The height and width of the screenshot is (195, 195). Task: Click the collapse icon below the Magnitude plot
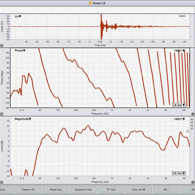tap(1, 182)
